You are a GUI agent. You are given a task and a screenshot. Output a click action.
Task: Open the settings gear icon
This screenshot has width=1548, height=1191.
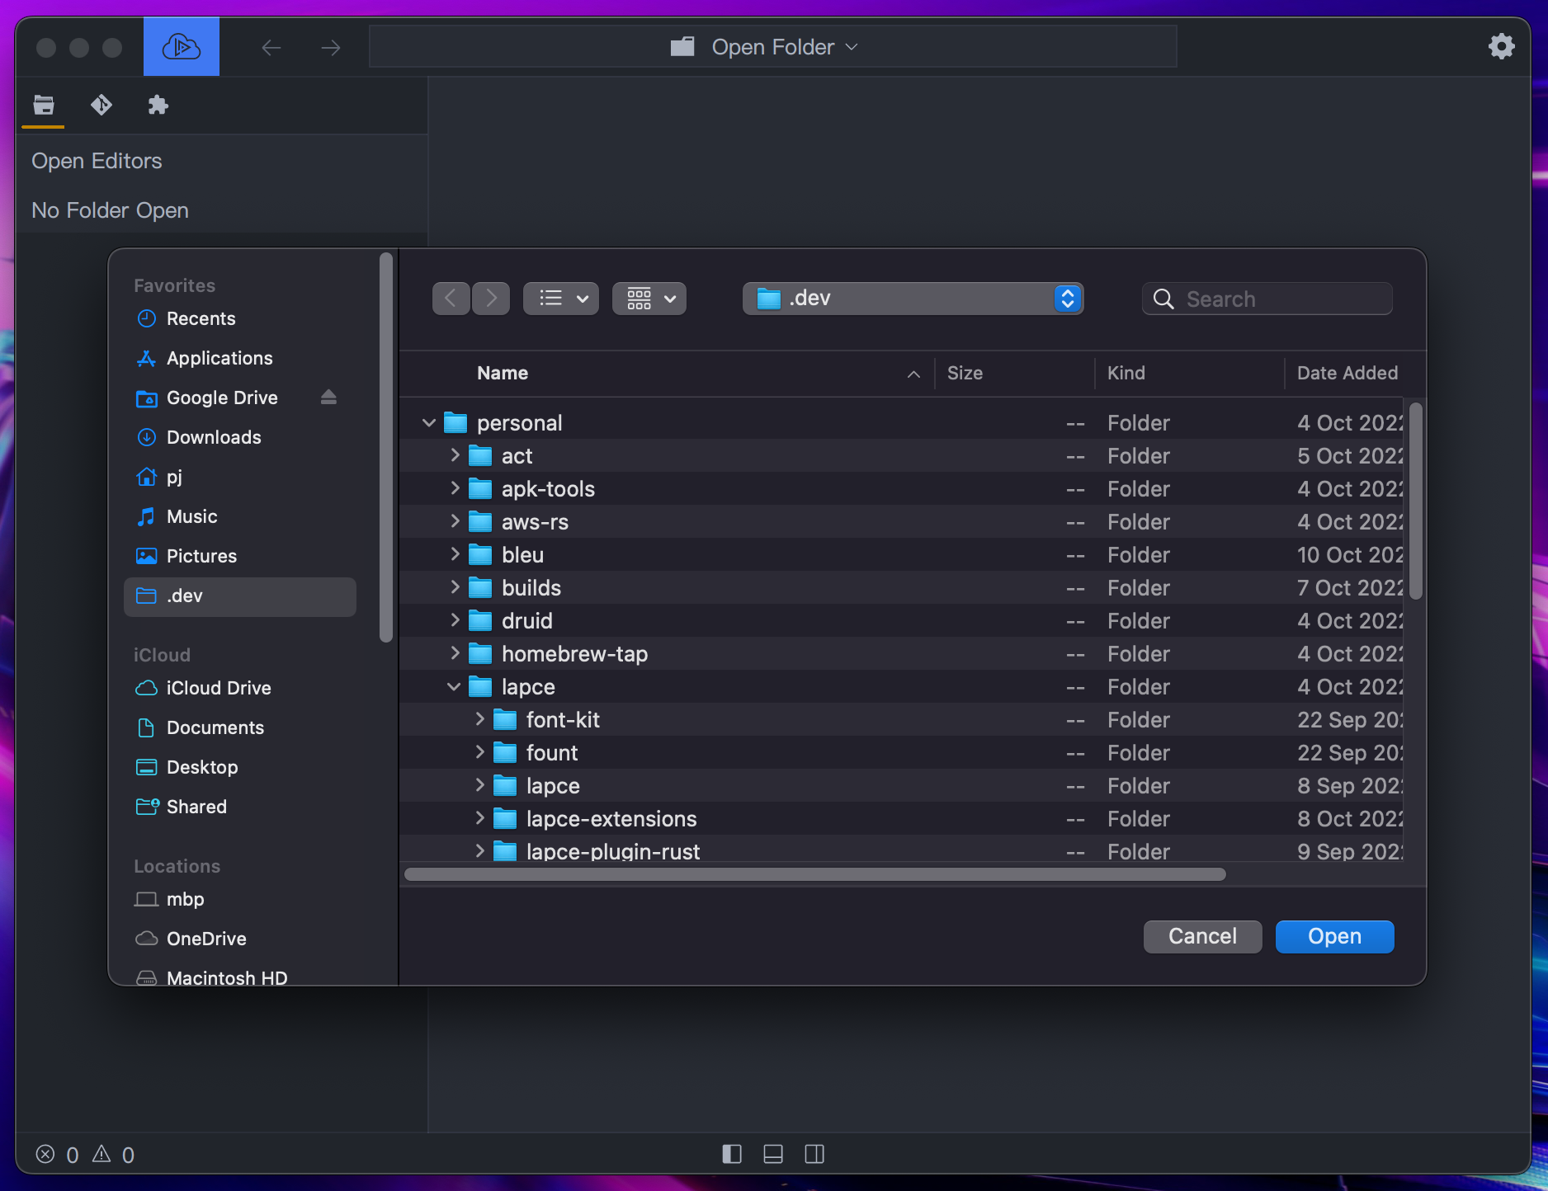point(1501,46)
